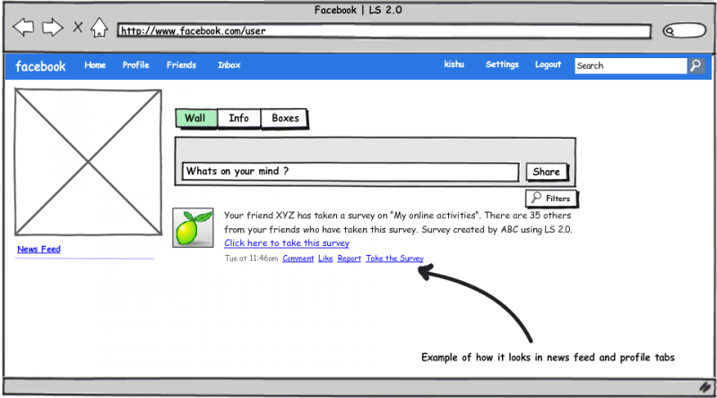The width and height of the screenshot is (717, 398).
Task: Click the facebook logo
Action: pos(40,66)
